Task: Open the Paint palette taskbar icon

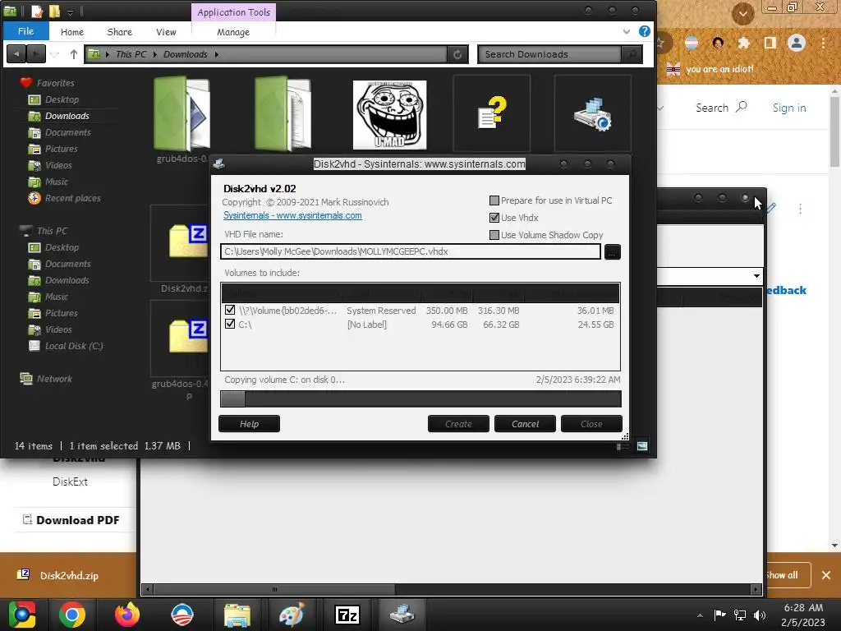Action: point(292,615)
